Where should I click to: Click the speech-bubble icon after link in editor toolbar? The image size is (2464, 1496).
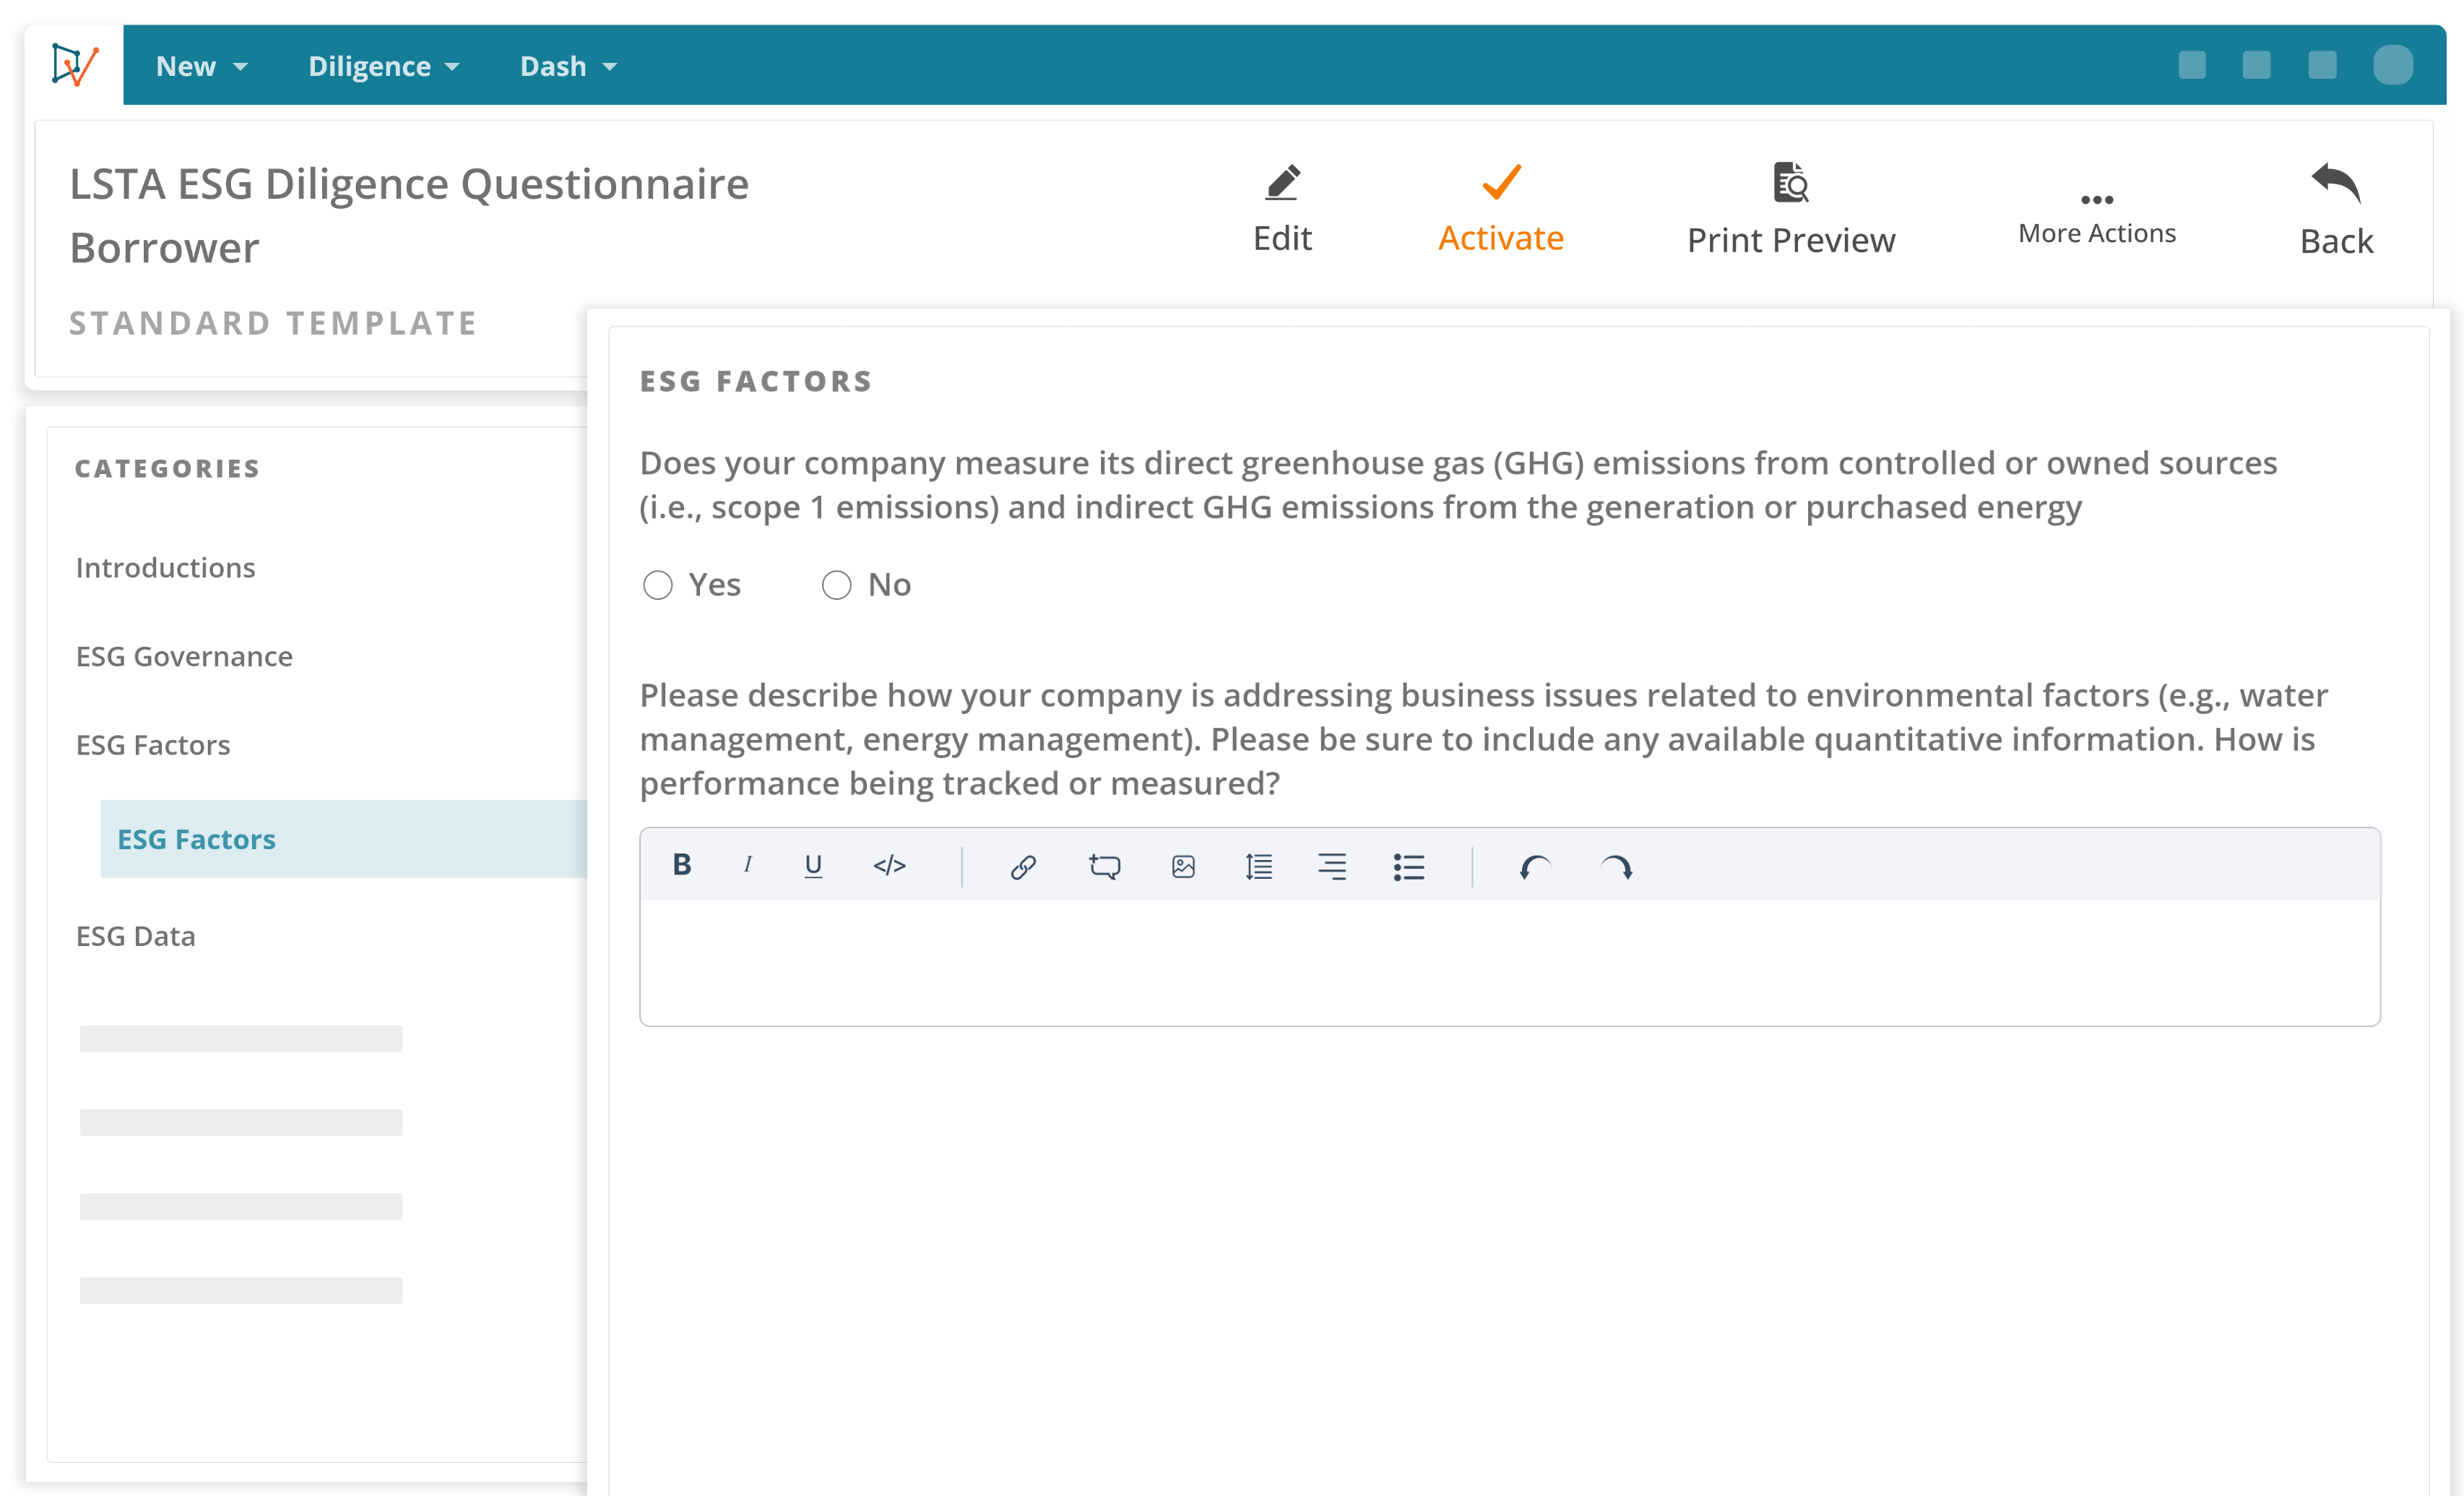pos(1104,867)
